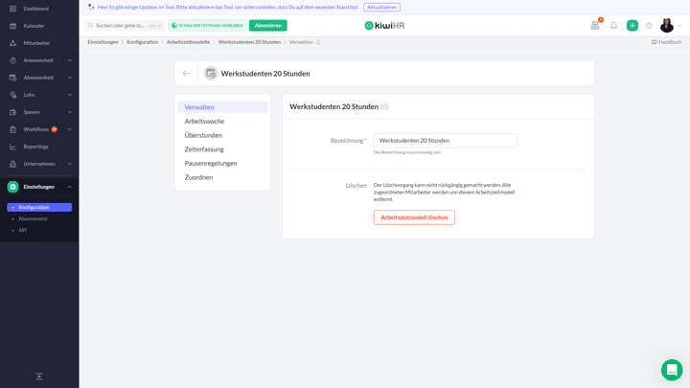
Task: Click the Arbeitszeitmodell löschen button
Action: tap(414, 217)
